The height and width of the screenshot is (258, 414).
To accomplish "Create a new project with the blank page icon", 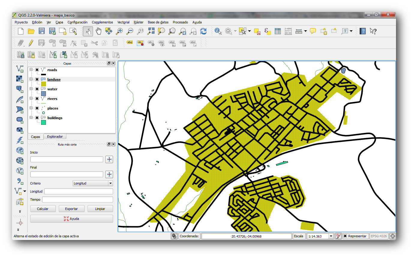I will pos(20,31).
